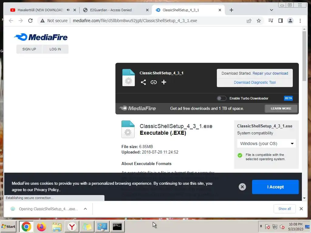Click the Download Diagnostic Tool link

tap(255, 83)
